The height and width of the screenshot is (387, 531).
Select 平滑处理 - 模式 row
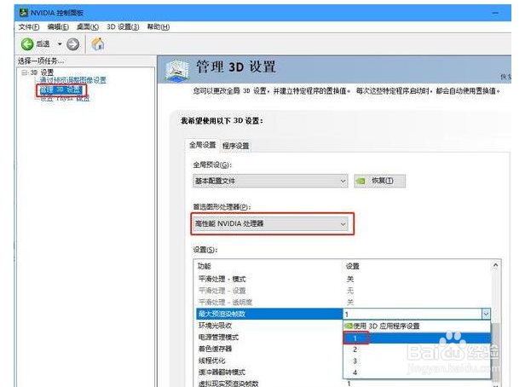[x=343, y=279]
